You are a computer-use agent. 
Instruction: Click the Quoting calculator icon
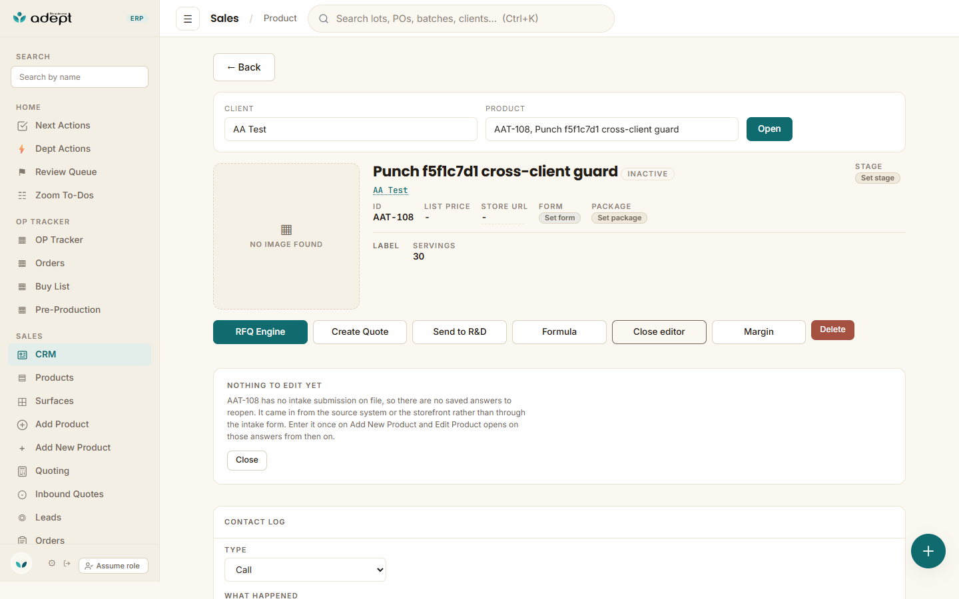click(22, 471)
